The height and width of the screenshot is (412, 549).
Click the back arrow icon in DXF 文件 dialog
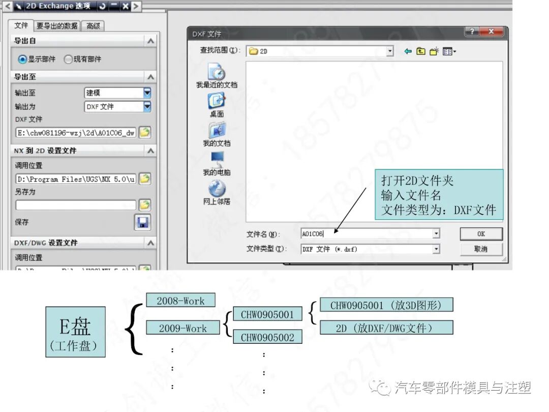[x=408, y=51]
